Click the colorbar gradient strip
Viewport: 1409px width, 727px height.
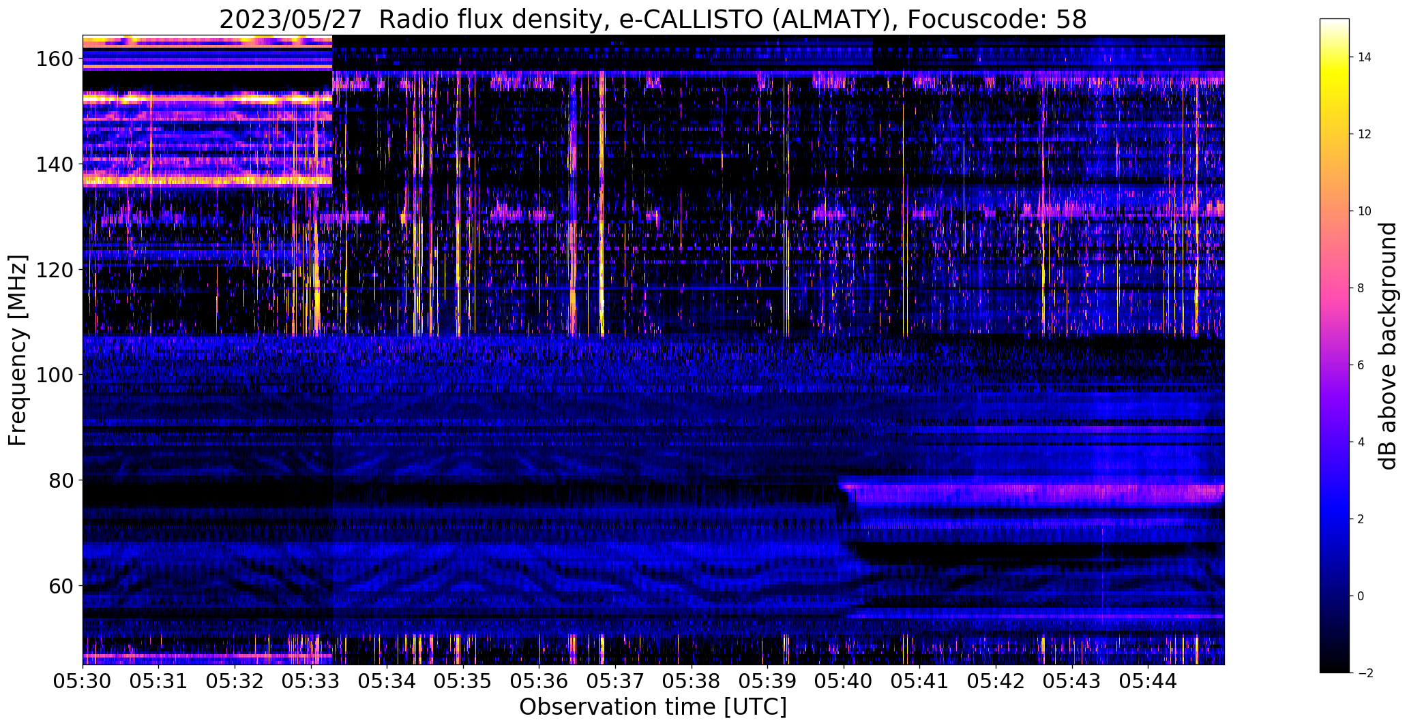(1335, 345)
